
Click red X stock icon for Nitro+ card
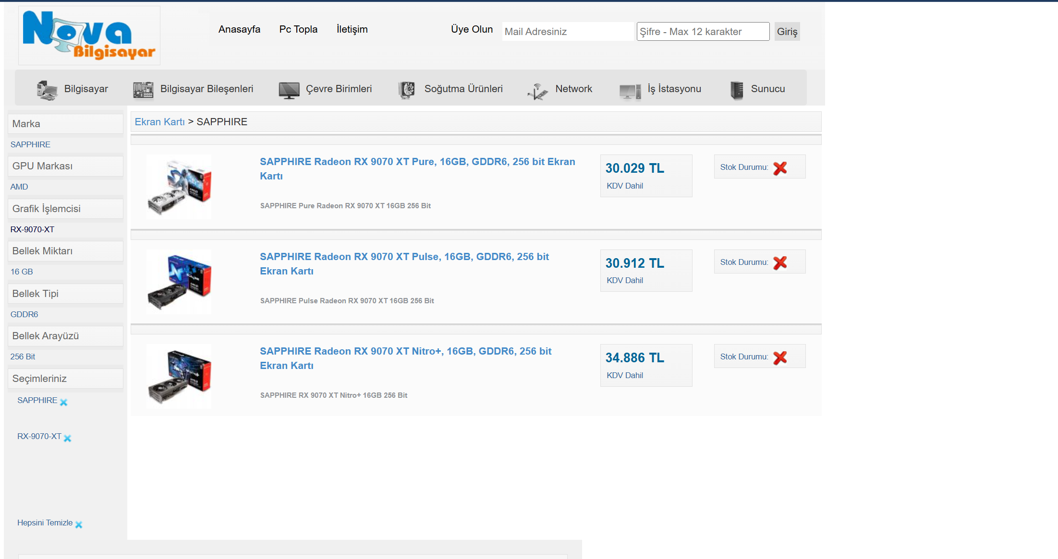[780, 357]
